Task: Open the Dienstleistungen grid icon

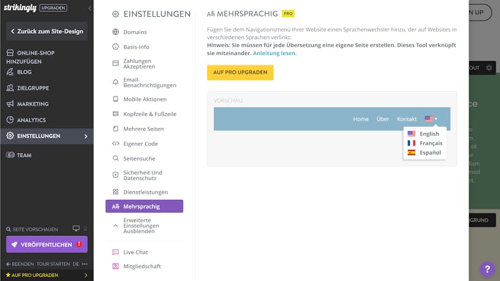Action: (x=116, y=192)
